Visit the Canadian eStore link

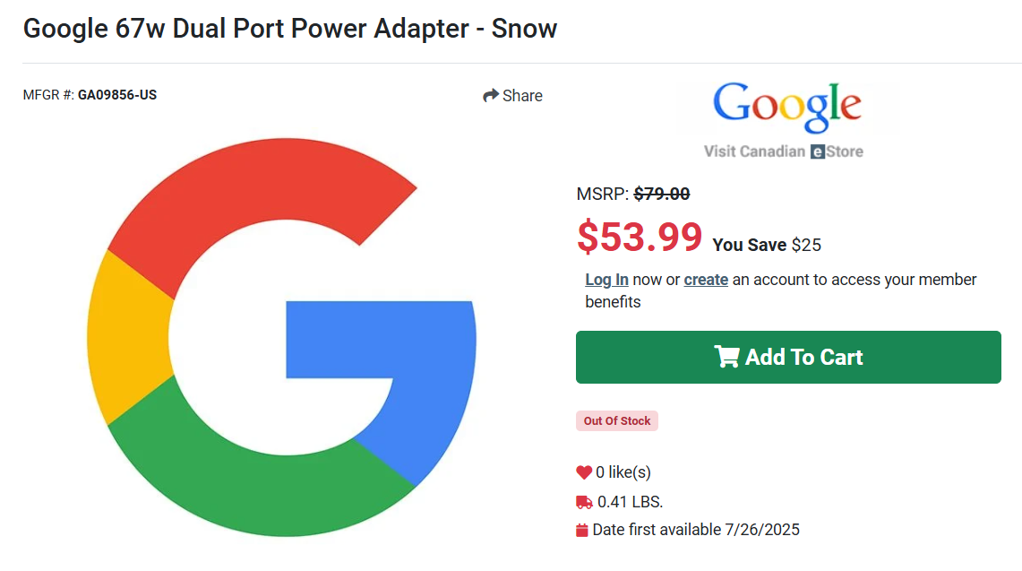(786, 151)
